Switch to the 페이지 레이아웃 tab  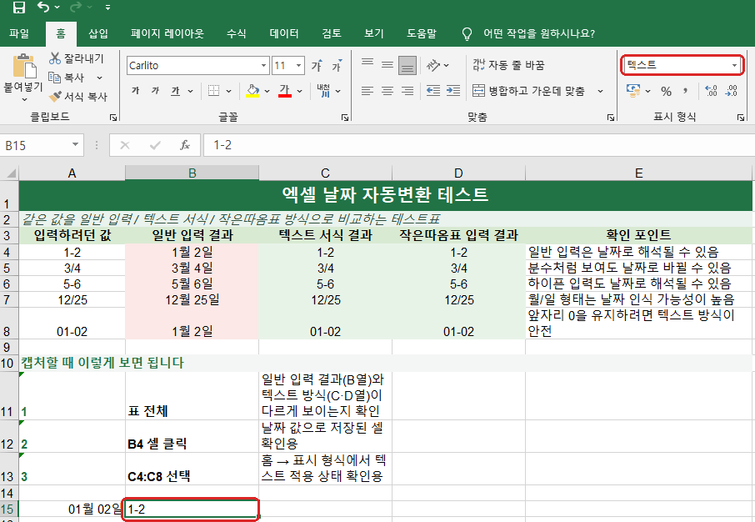coord(167,33)
